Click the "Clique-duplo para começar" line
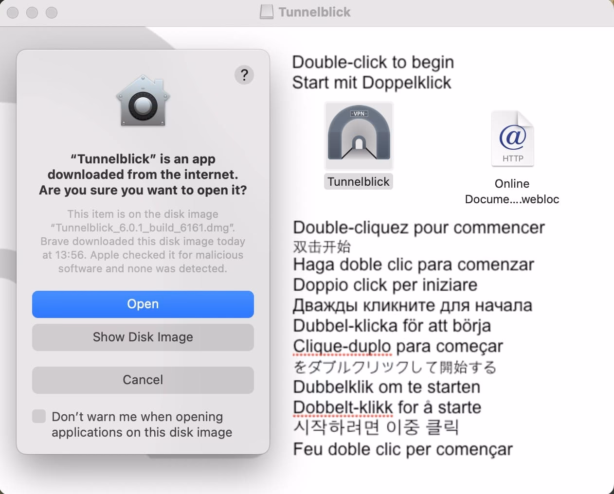The height and width of the screenshot is (494, 614). [x=398, y=346]
